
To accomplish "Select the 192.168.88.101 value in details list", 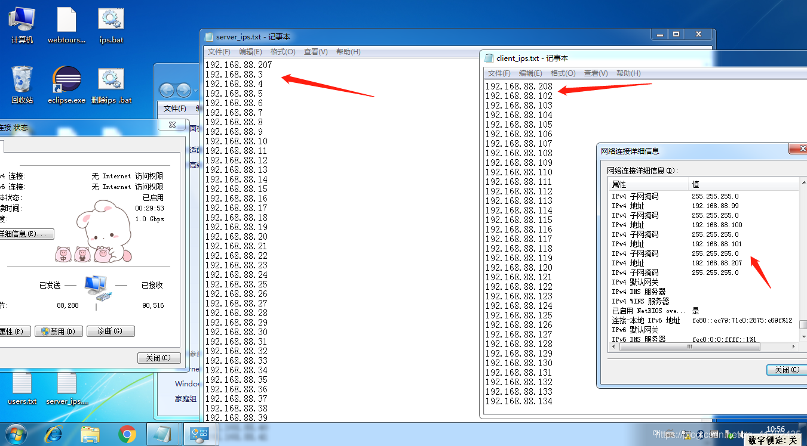I will tap(717, 244).
